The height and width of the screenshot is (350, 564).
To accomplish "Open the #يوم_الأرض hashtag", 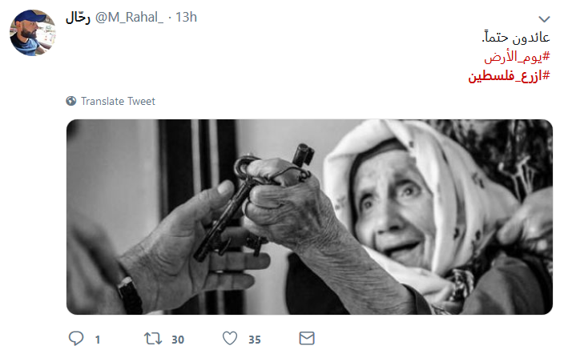I will pyautogui.click(x=517, y=57).
